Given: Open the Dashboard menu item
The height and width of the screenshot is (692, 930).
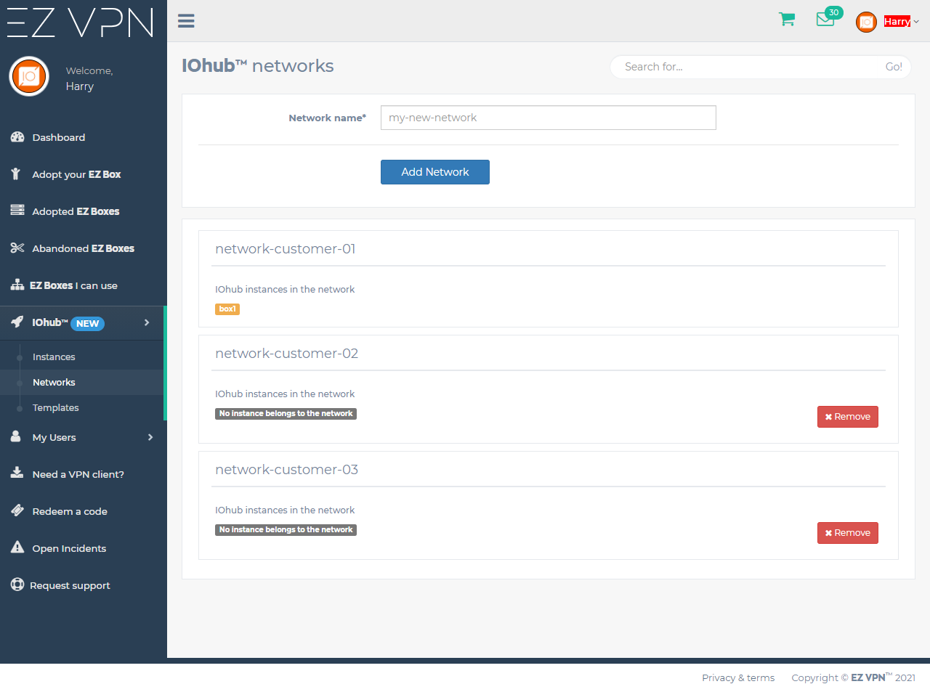Looking at the screenshot, I should pos(59,137).
